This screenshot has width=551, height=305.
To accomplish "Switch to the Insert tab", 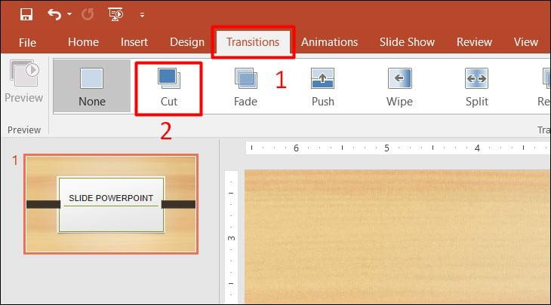I will pyautogui.click(x=134, y=42).
